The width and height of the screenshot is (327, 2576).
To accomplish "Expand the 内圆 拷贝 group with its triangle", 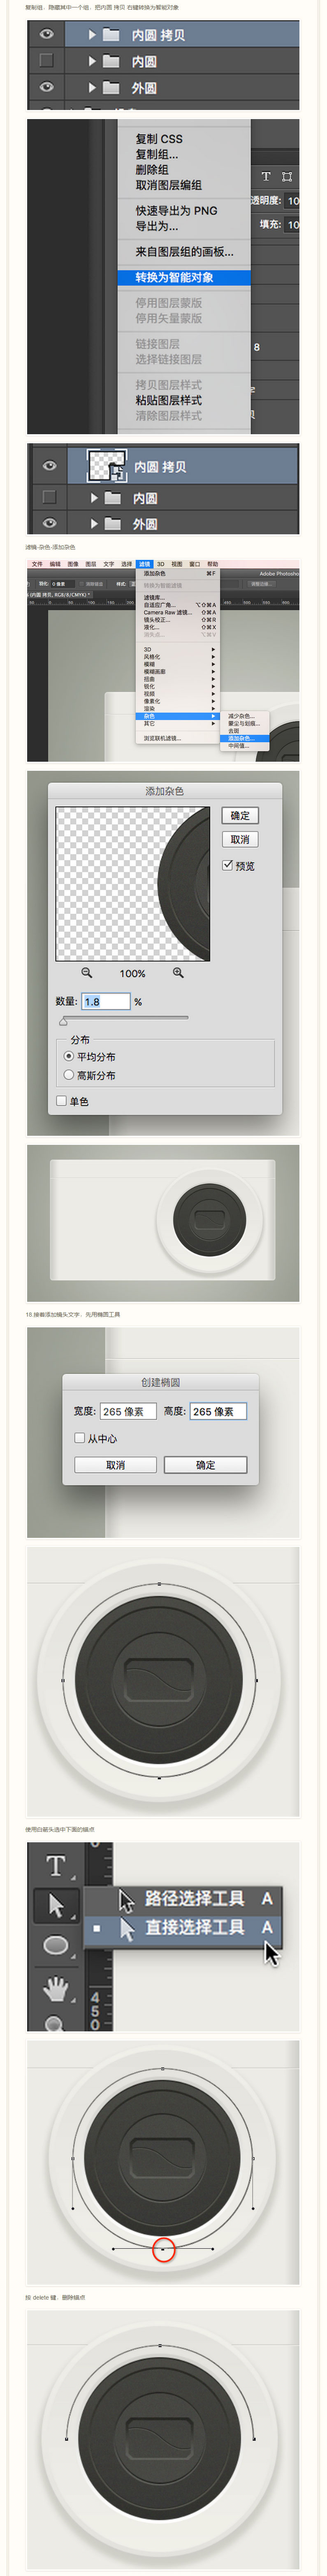I will (92, 34).
